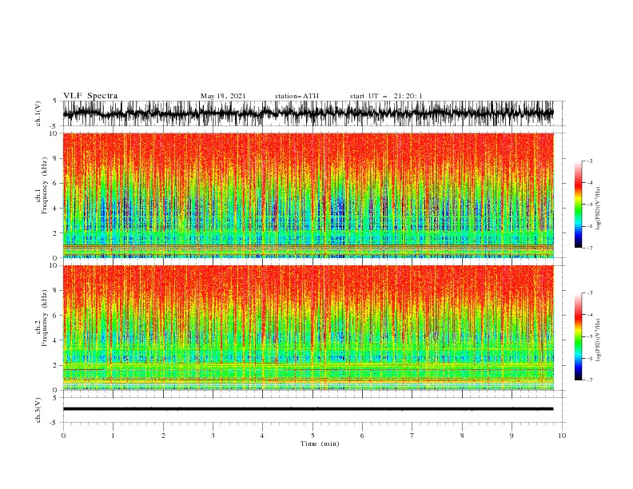Click the time axis tick label '3'
The height and width of the screenshot is (489, 633).
point(213,435)
